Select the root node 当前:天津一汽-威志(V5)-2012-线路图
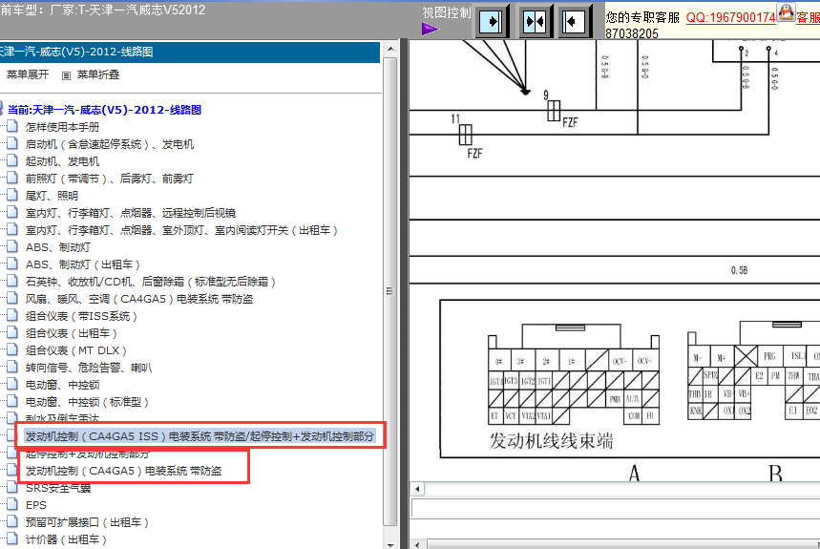 click(105, 110)
